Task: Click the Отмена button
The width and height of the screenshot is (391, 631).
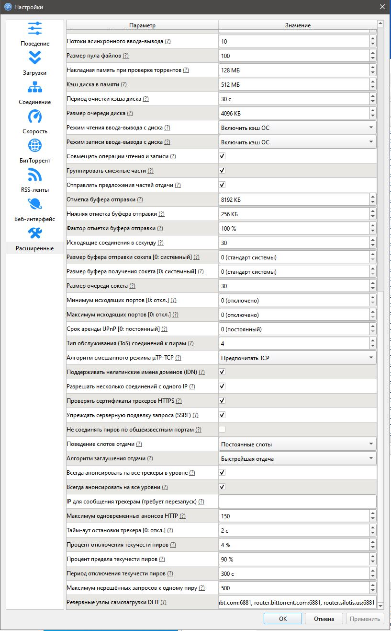Action: click(x=324, y=619)
